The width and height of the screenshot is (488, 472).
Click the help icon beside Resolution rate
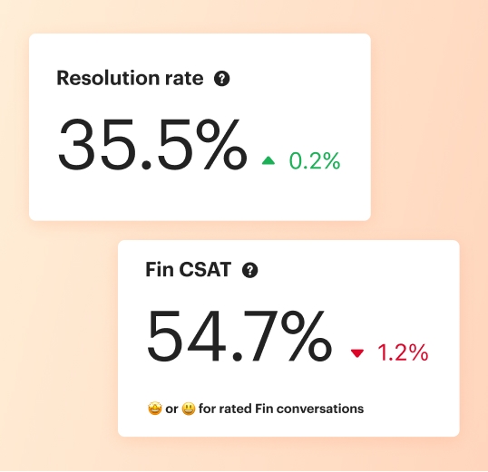pyautogui.click(x=222, y=79)
